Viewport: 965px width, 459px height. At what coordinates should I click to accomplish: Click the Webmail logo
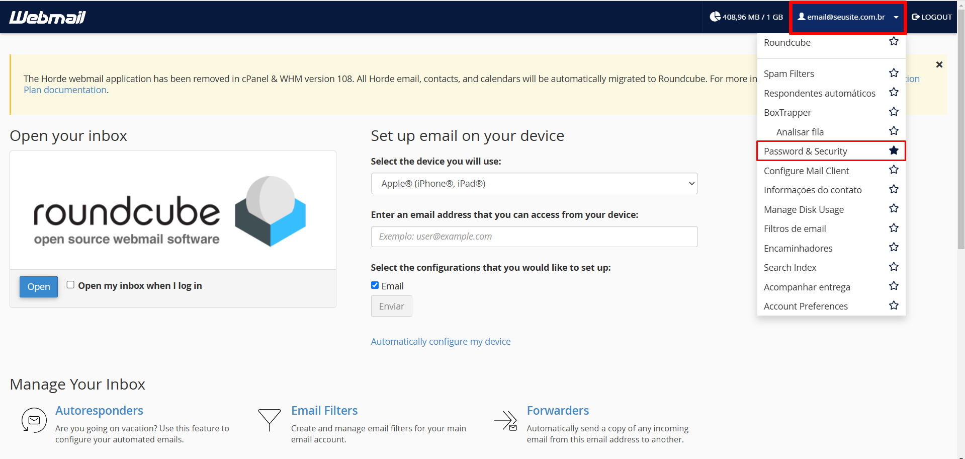pyautogui.click(x=47, y=17)
